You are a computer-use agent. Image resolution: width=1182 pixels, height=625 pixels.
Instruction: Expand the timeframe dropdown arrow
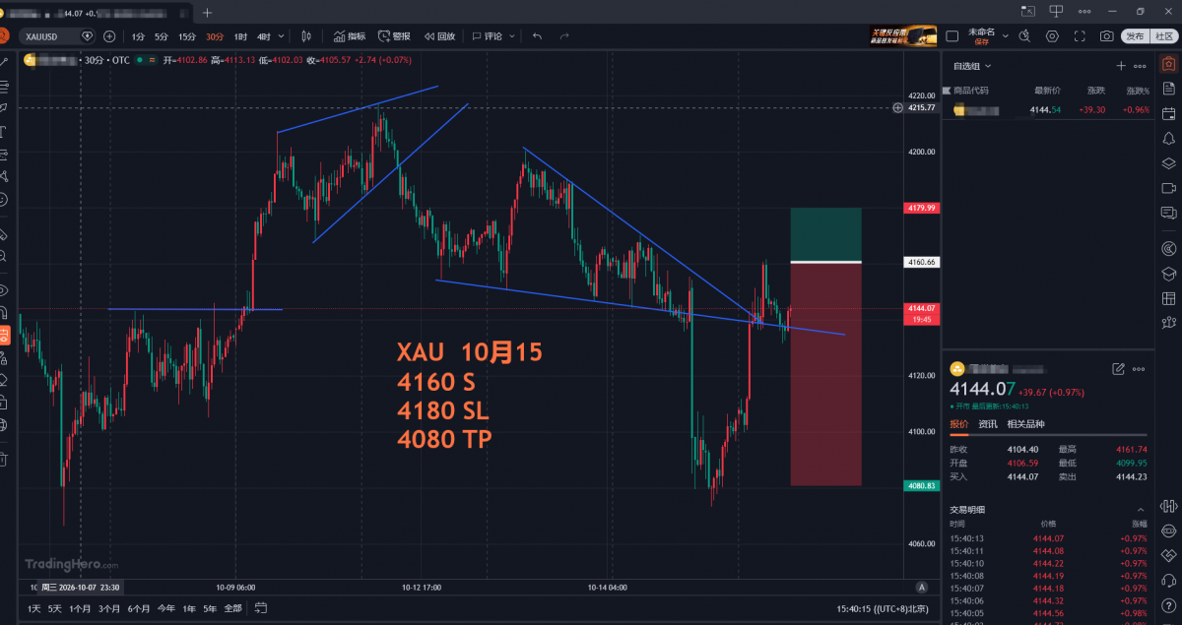pyautogui.click(x=282, y=36)
